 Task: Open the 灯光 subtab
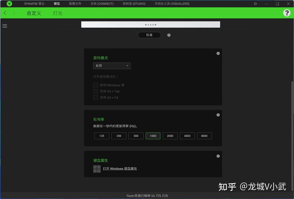click(x=58, y=13)
